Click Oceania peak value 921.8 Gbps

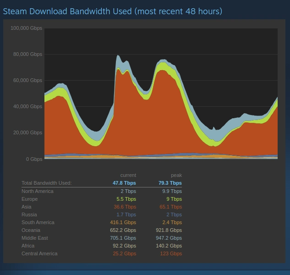[169, 230]
